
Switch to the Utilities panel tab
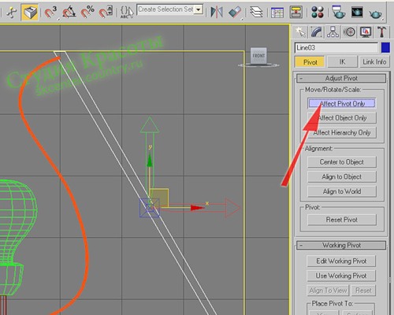(x=381, y=32)
